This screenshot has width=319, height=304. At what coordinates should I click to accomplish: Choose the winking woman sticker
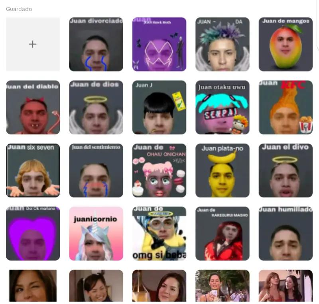tap(33, 286)
